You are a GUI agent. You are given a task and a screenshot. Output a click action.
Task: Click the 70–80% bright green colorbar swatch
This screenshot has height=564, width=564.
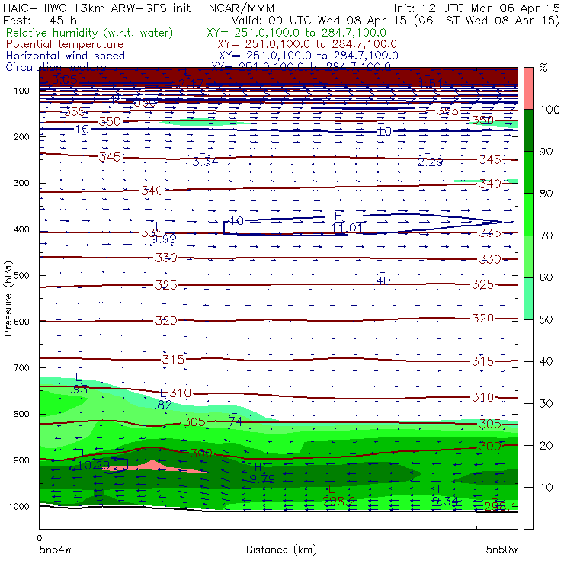[528, 214]
